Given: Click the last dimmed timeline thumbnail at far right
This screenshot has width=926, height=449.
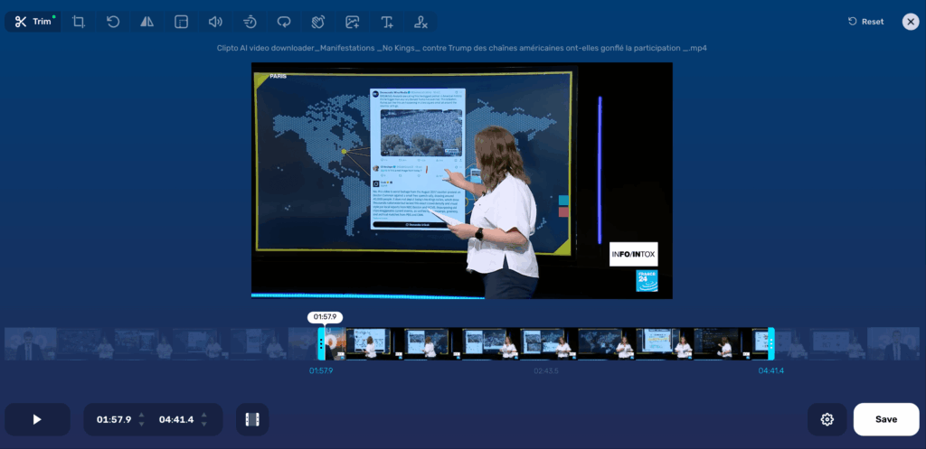Looking at the screenshot, I should click(x=893, y=344).
